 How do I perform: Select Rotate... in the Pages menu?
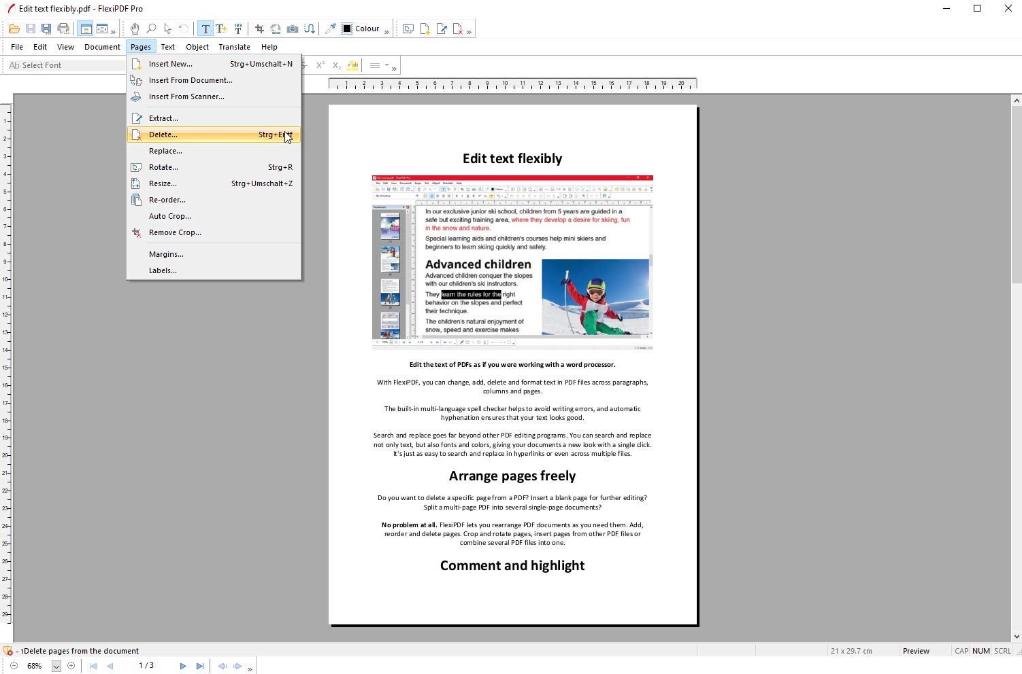[163, 167]
